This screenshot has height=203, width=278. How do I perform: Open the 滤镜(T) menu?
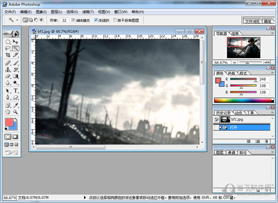pos(88,12)
